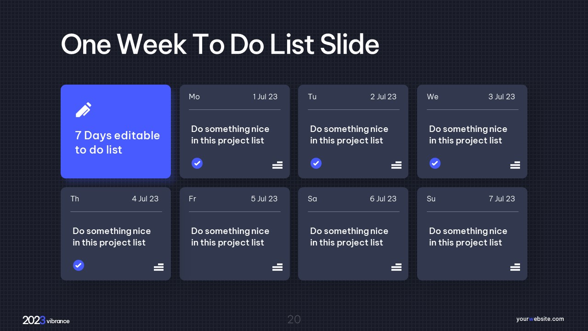
Task: Open the yourwebsite.com link
Action: click(540, 319)
